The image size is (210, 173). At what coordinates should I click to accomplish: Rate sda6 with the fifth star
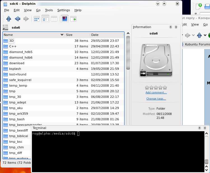(x=165, y=87)
